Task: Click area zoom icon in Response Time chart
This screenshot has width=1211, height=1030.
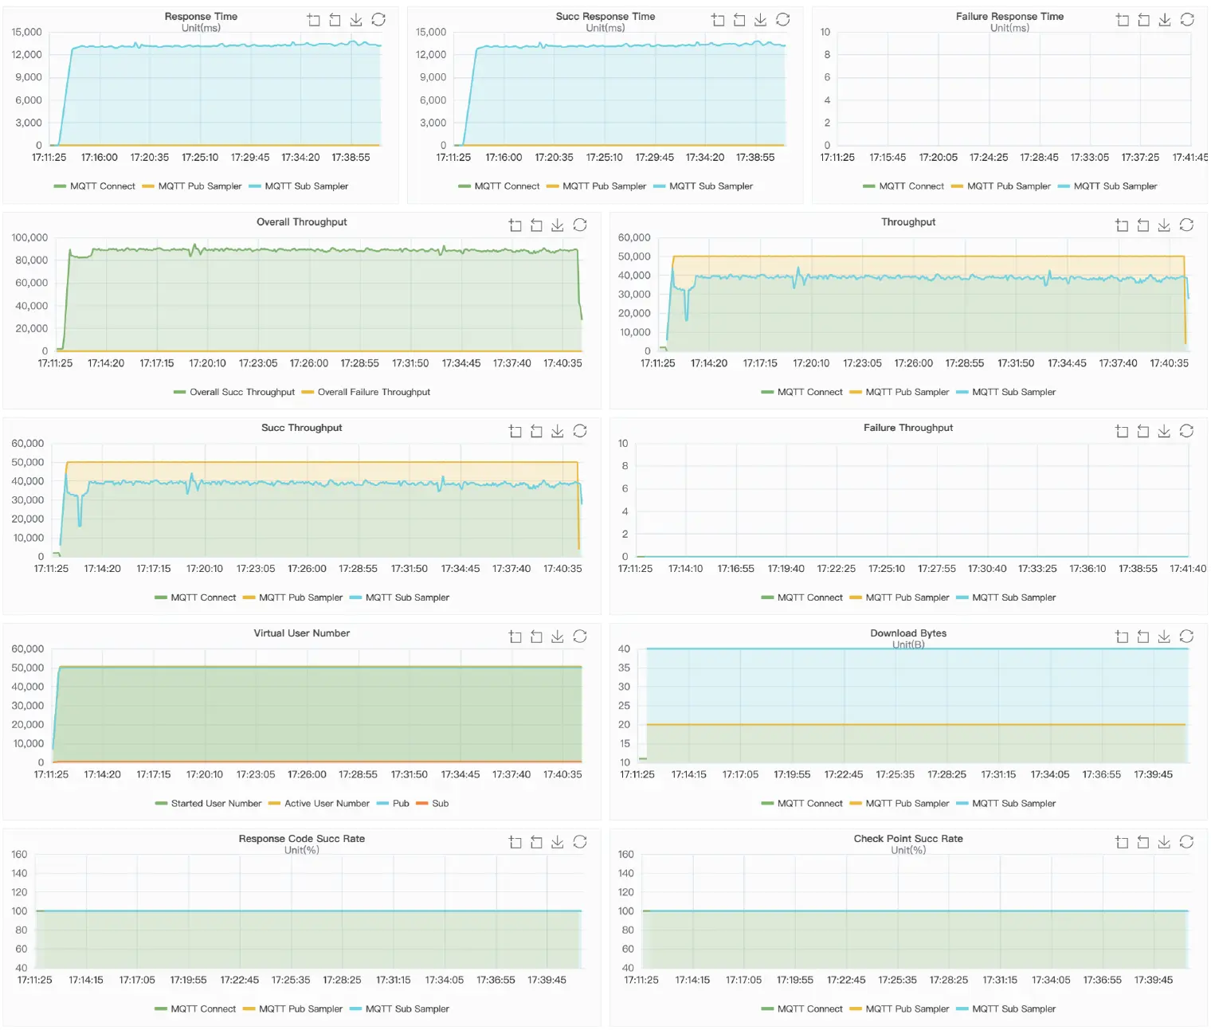Action: point(314,20)
